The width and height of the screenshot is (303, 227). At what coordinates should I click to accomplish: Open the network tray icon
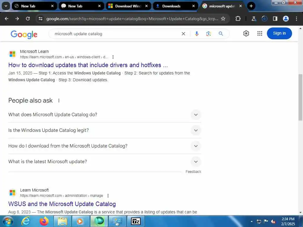[259, 221]
